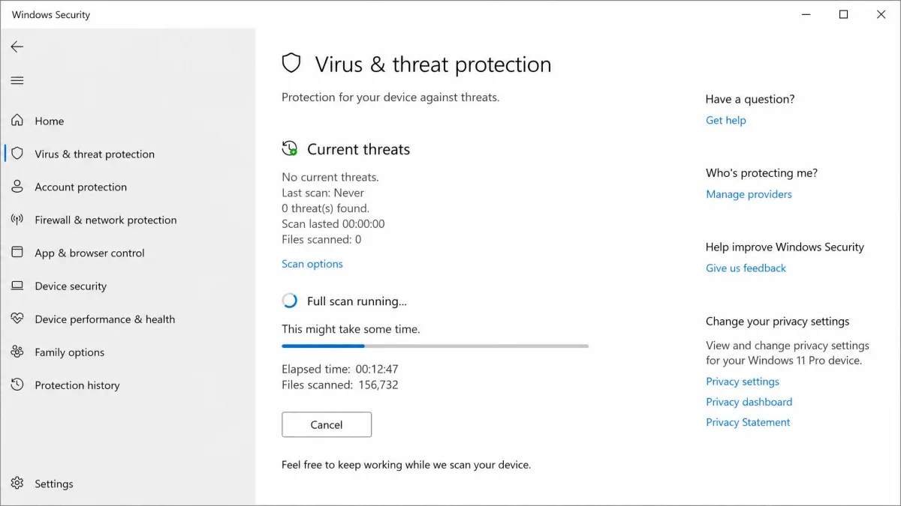Screen dimensions: 901x506
Task: Maximize the Windows Security window
Action: pos(843,14)
